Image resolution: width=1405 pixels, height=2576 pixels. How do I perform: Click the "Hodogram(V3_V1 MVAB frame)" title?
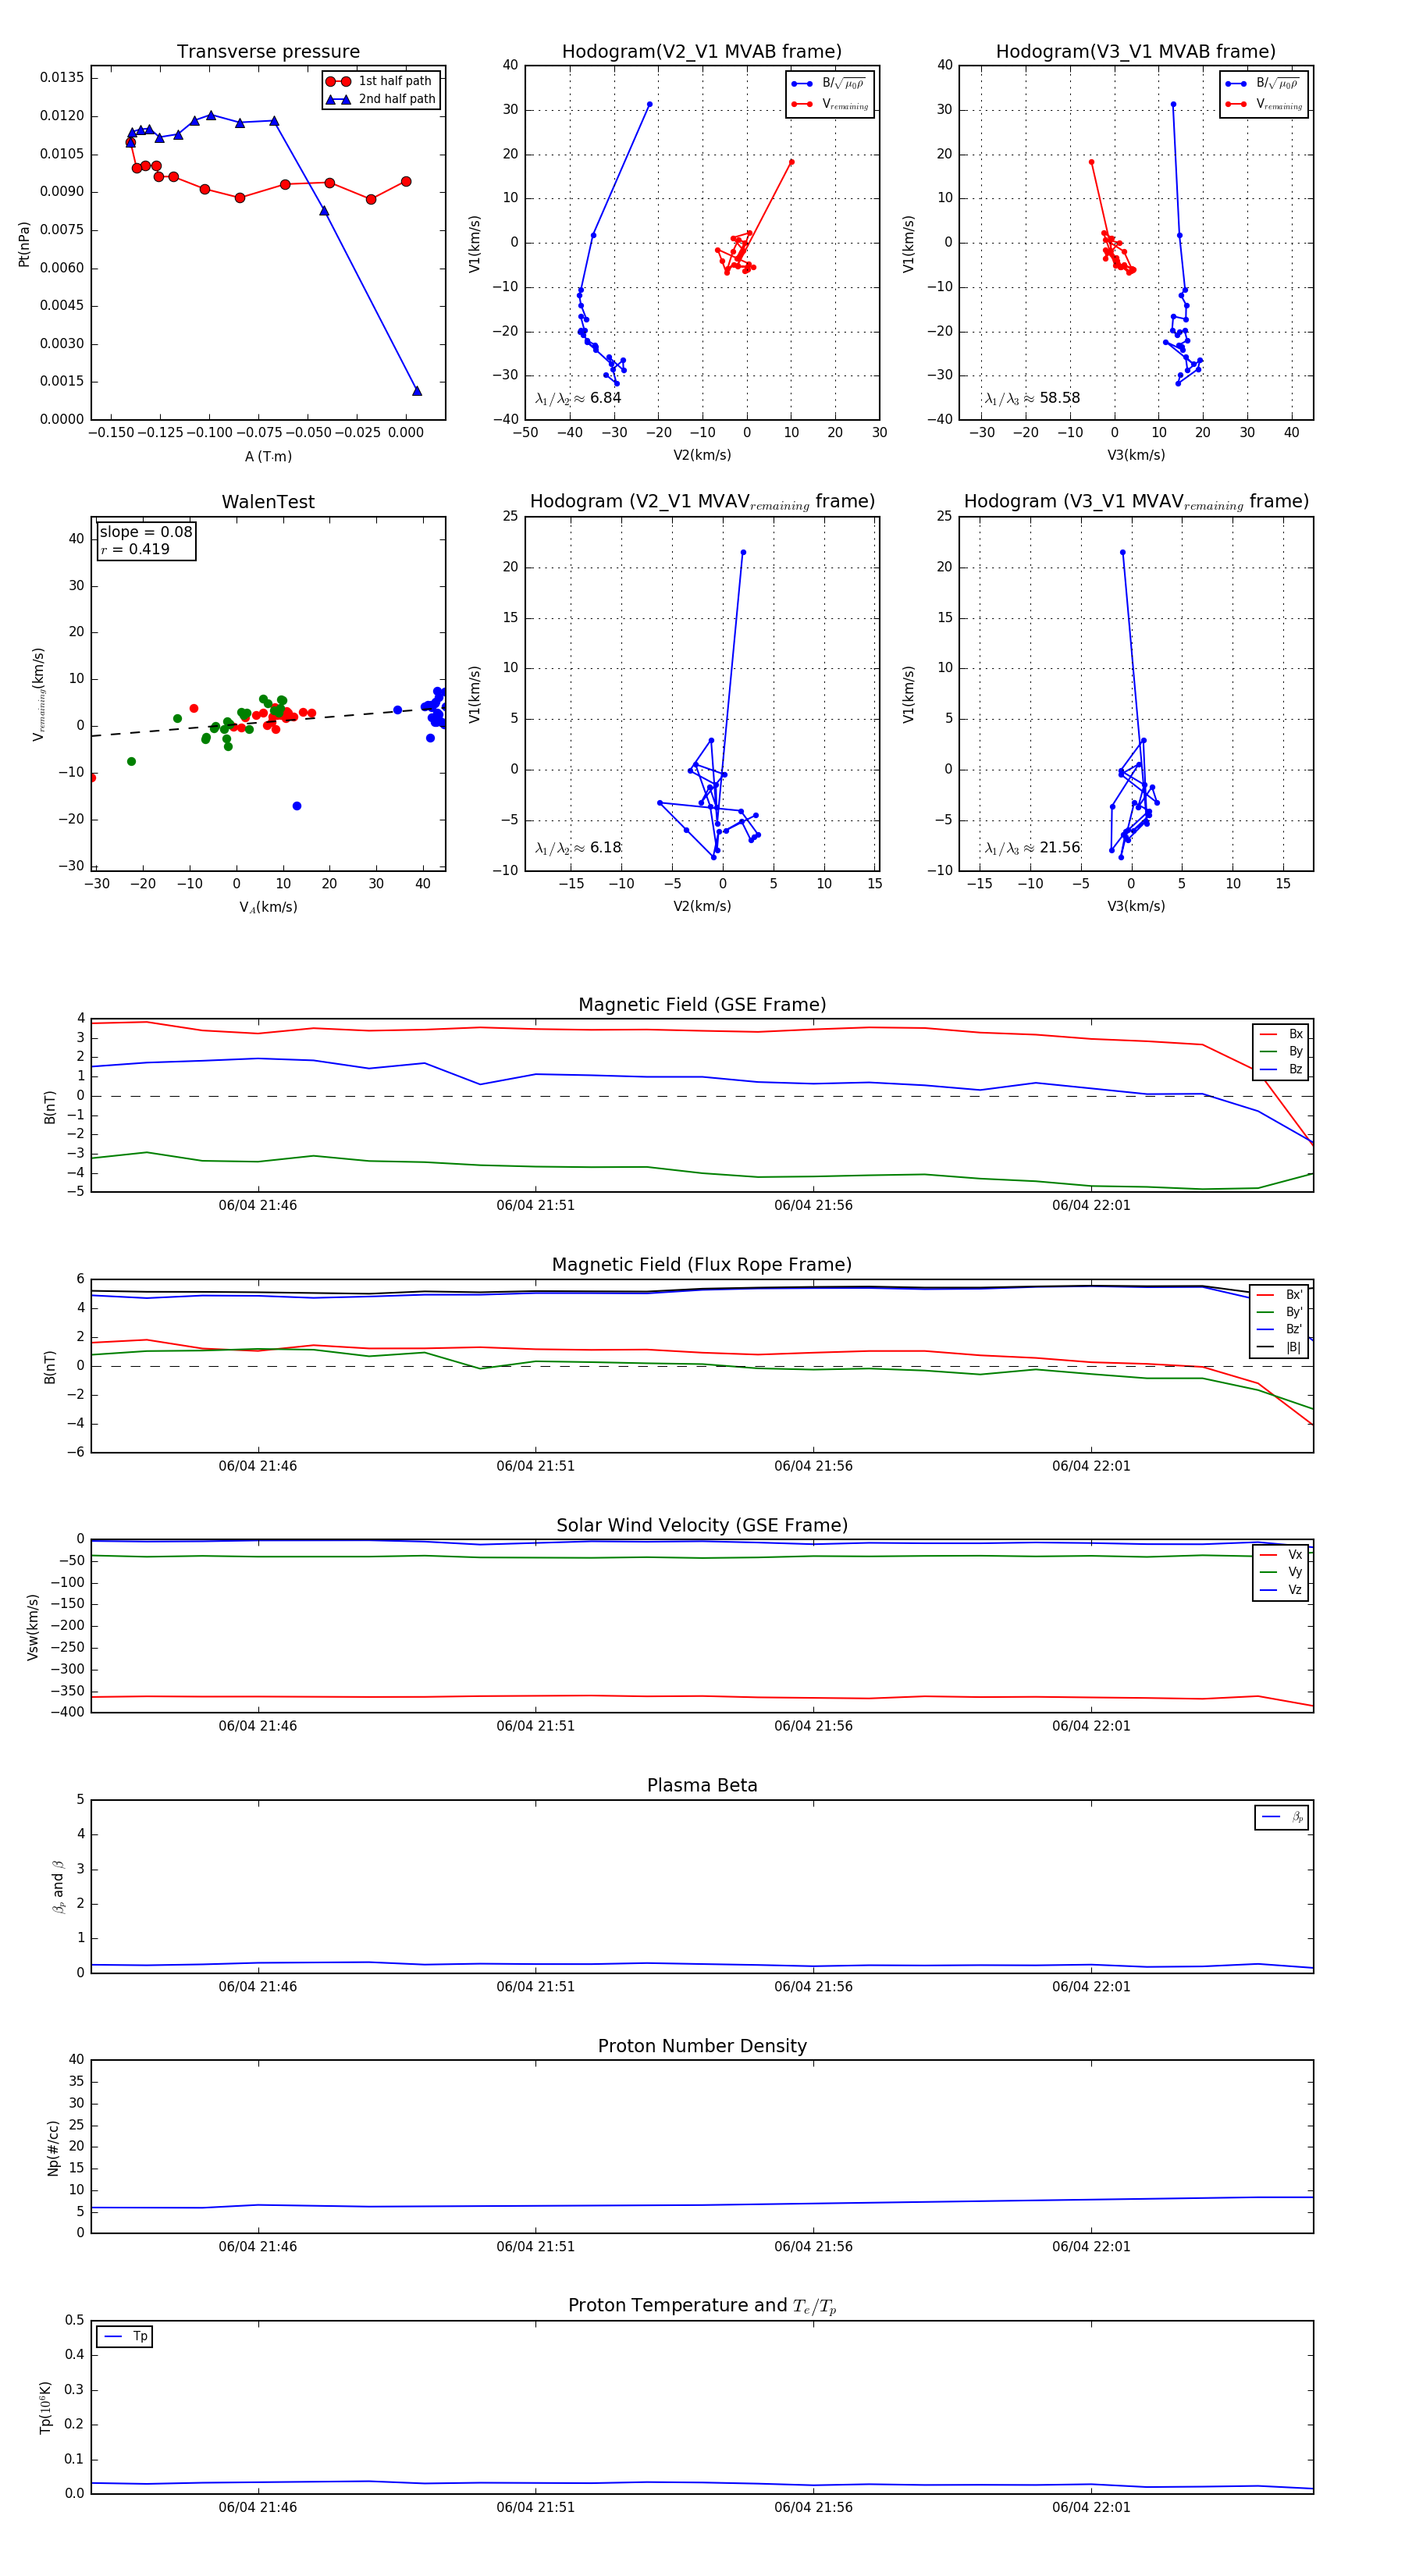[1136, 52]
